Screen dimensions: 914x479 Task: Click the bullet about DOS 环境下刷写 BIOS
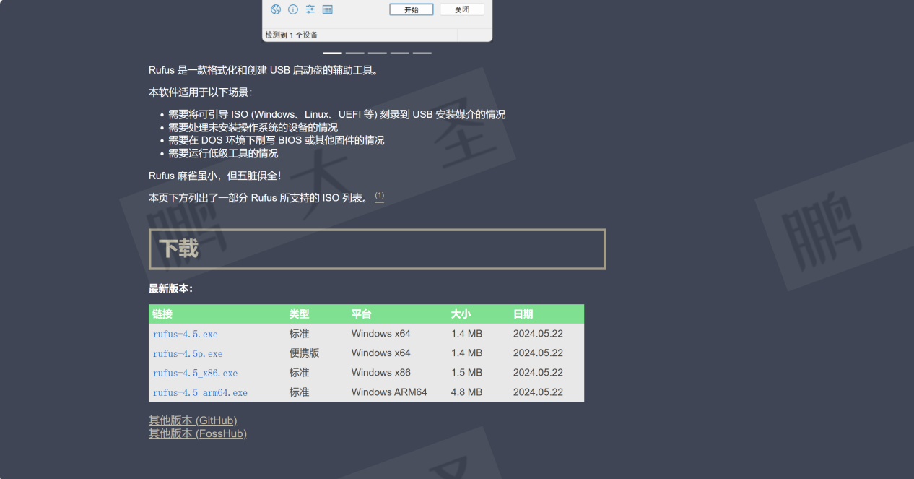pyautogui.click(x=277, y=141)
